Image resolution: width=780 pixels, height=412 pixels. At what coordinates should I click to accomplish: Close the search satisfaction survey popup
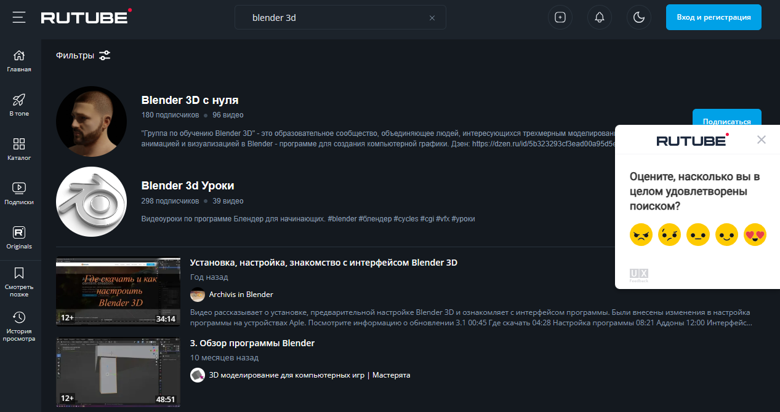[x=762, y=140]
